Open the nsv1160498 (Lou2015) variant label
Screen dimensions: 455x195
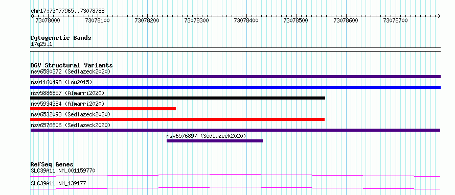(x=61, y=82)
